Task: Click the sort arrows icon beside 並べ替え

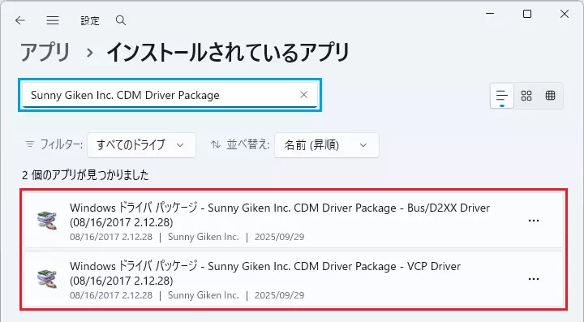Action: (x=216, y=144)
